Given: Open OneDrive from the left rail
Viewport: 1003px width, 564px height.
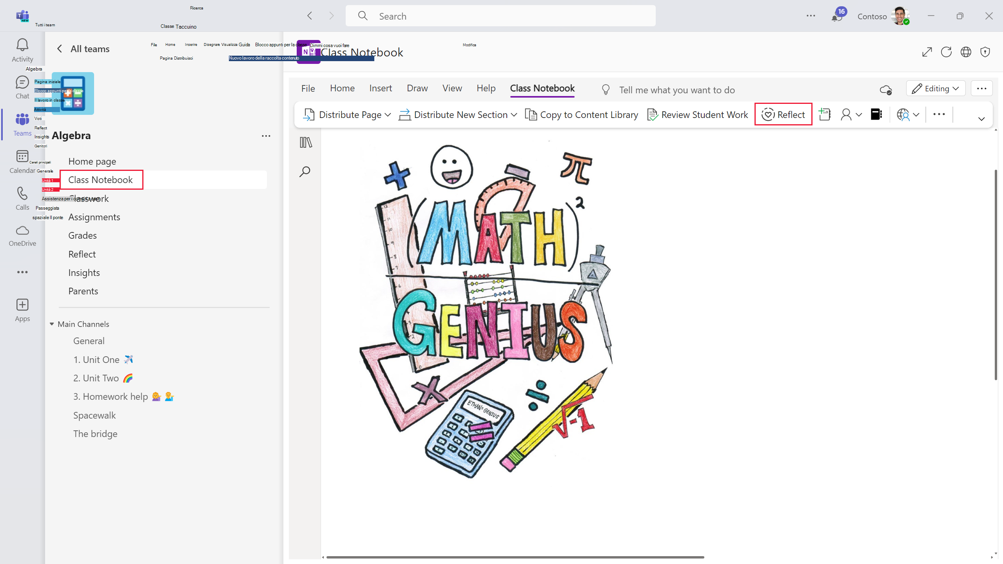Looking at the screenshot, I should pyautogui.click(x=22, y=236).
